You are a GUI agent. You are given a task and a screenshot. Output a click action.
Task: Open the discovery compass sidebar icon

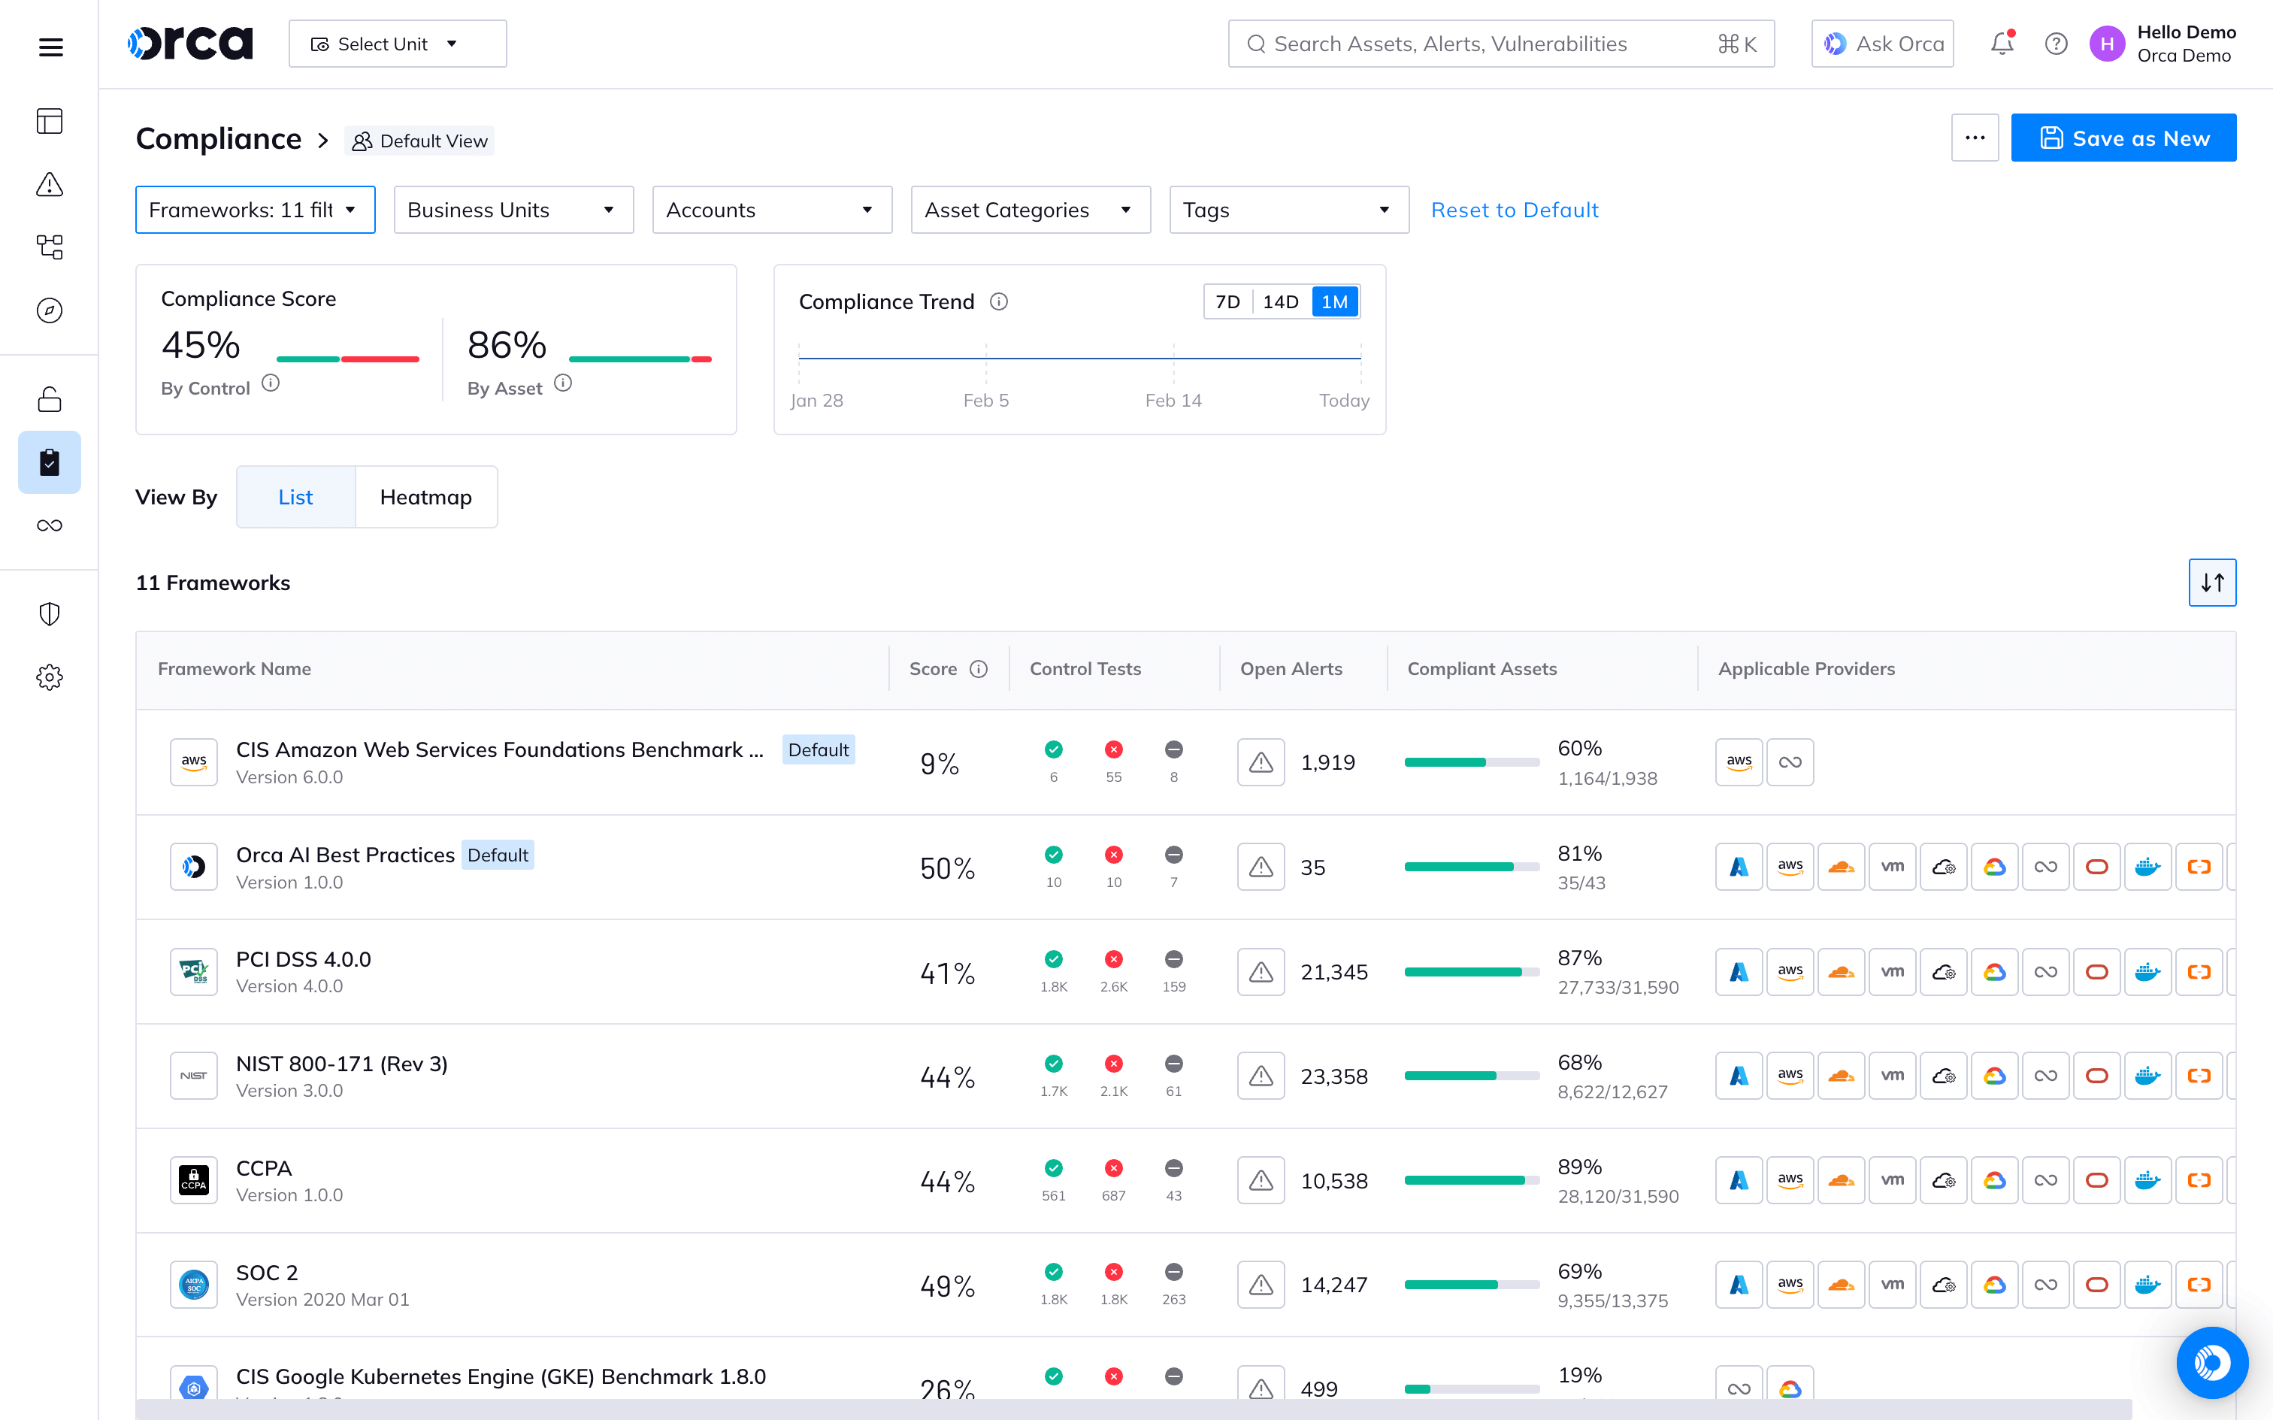50,310
